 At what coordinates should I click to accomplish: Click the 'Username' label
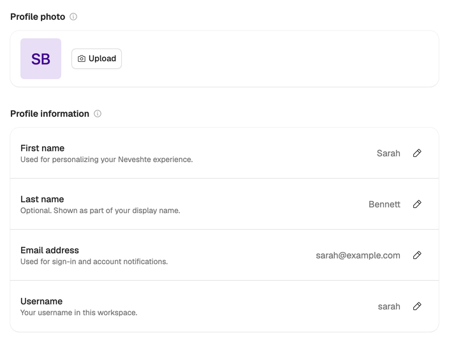pyautogui.click(x=41, y=301)
